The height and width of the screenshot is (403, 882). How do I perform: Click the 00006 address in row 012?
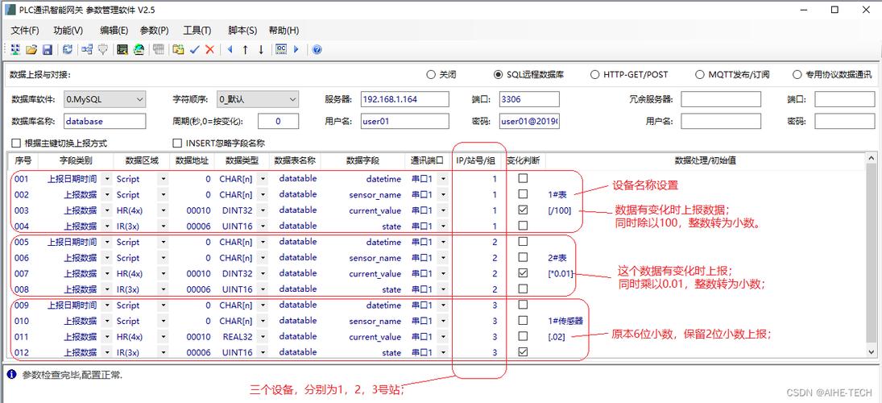[x=198, y=352]
